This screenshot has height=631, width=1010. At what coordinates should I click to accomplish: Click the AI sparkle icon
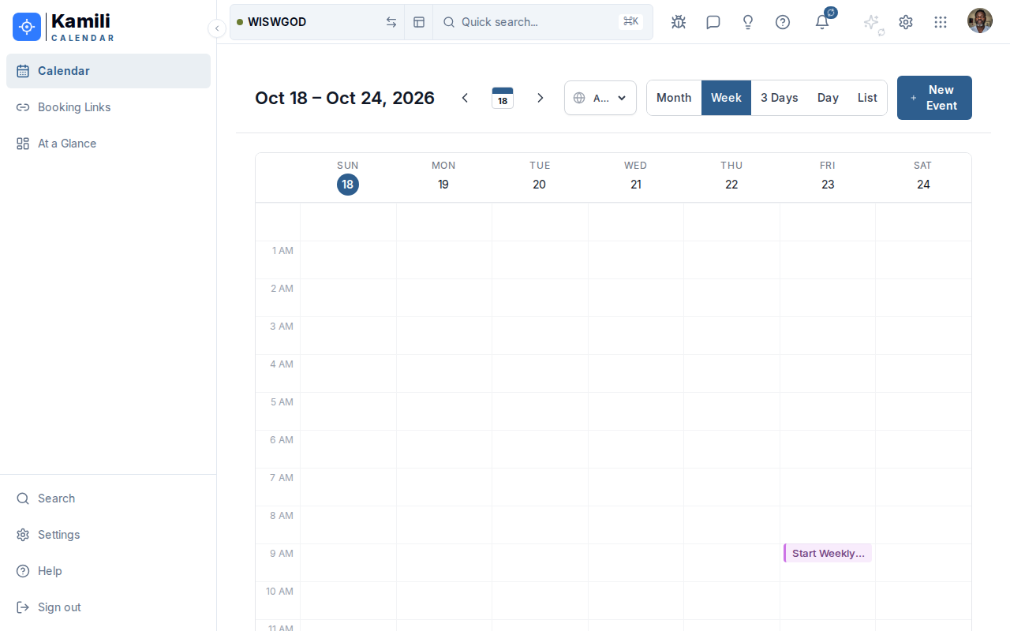(871, 22)
